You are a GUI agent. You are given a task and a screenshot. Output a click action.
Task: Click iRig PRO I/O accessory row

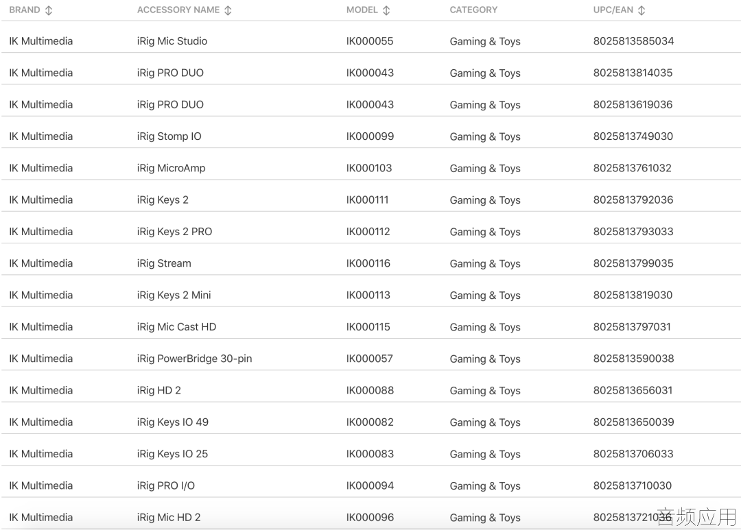(370, 485)
